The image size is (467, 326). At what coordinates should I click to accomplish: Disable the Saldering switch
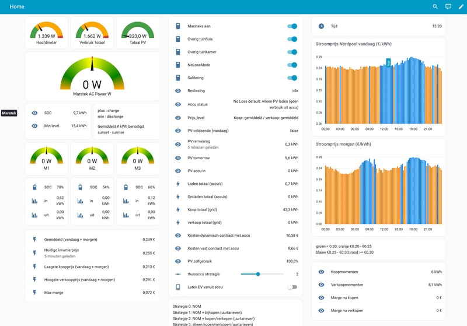click(x=292, y=78)
